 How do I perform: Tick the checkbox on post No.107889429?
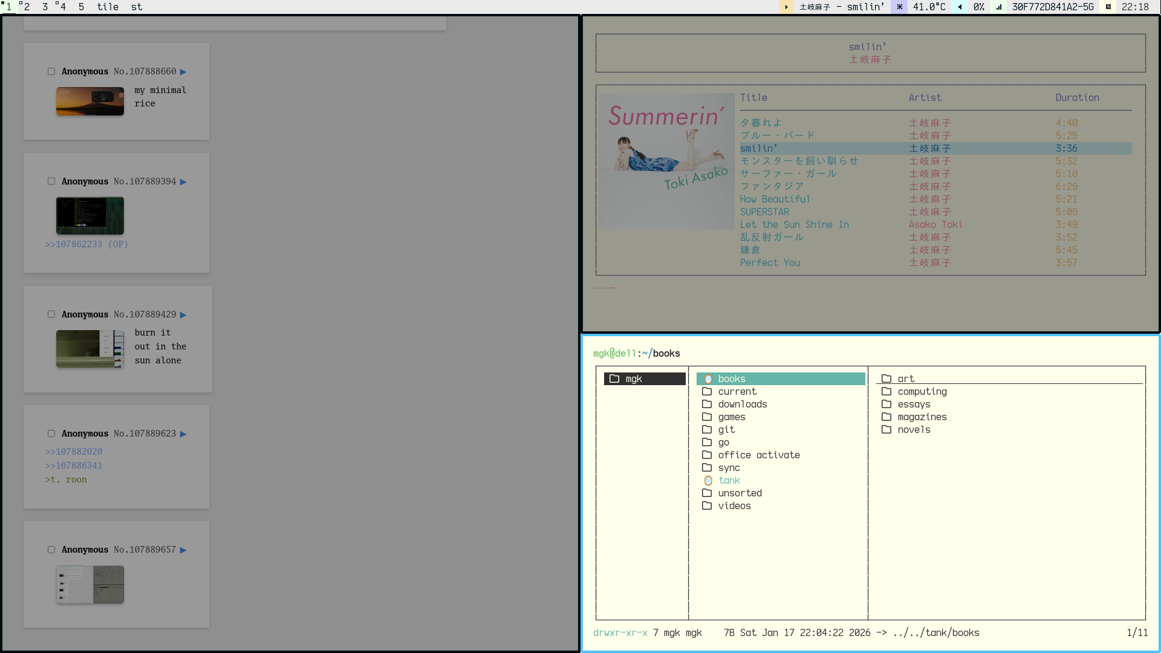51,314
